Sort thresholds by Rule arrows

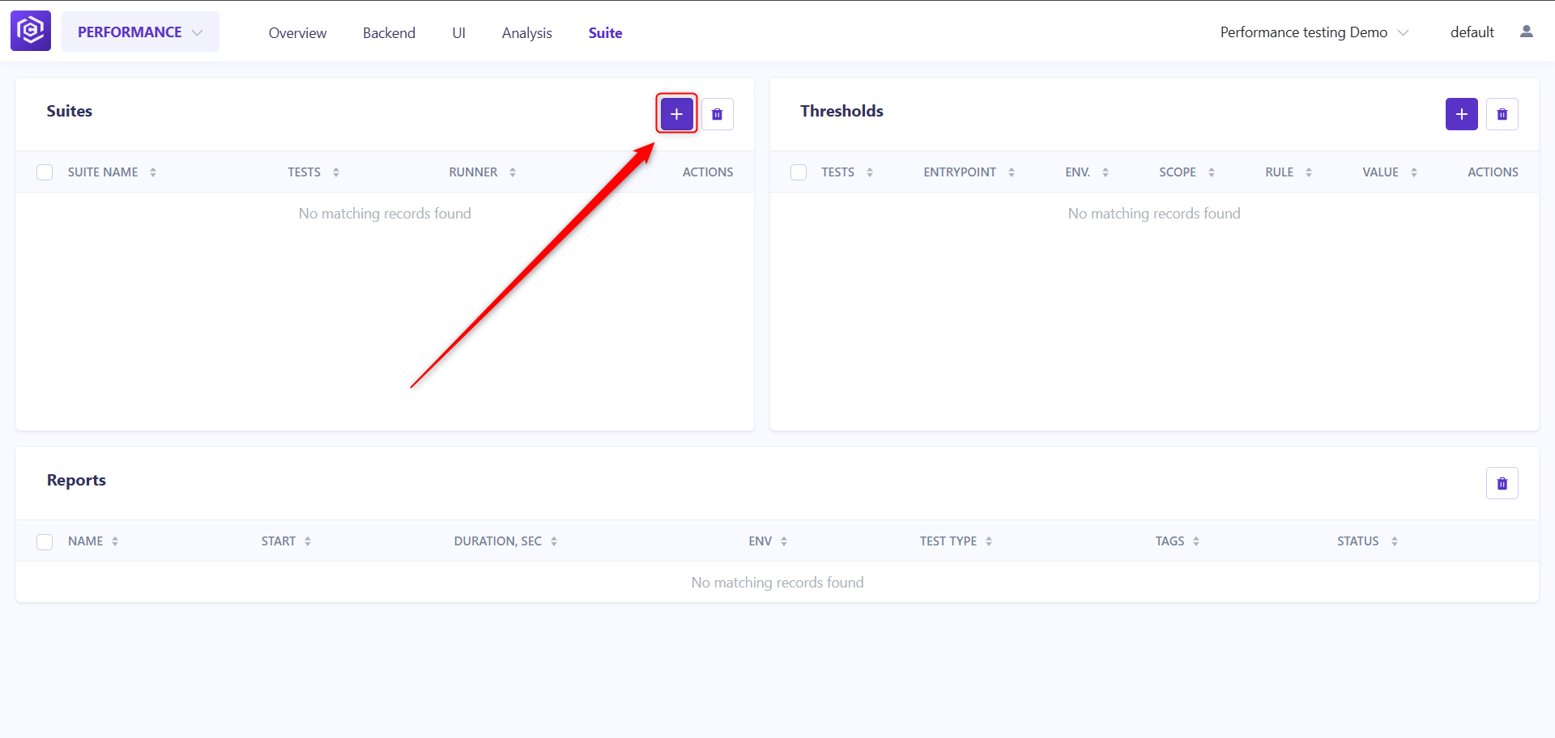(x=1309, y=172)
